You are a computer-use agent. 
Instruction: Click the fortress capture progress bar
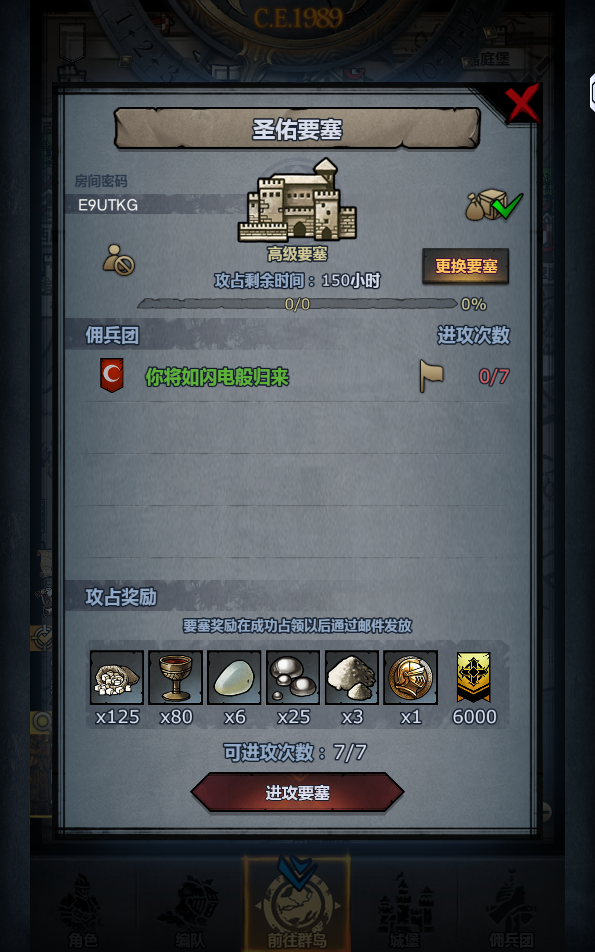tap(297, 304)
